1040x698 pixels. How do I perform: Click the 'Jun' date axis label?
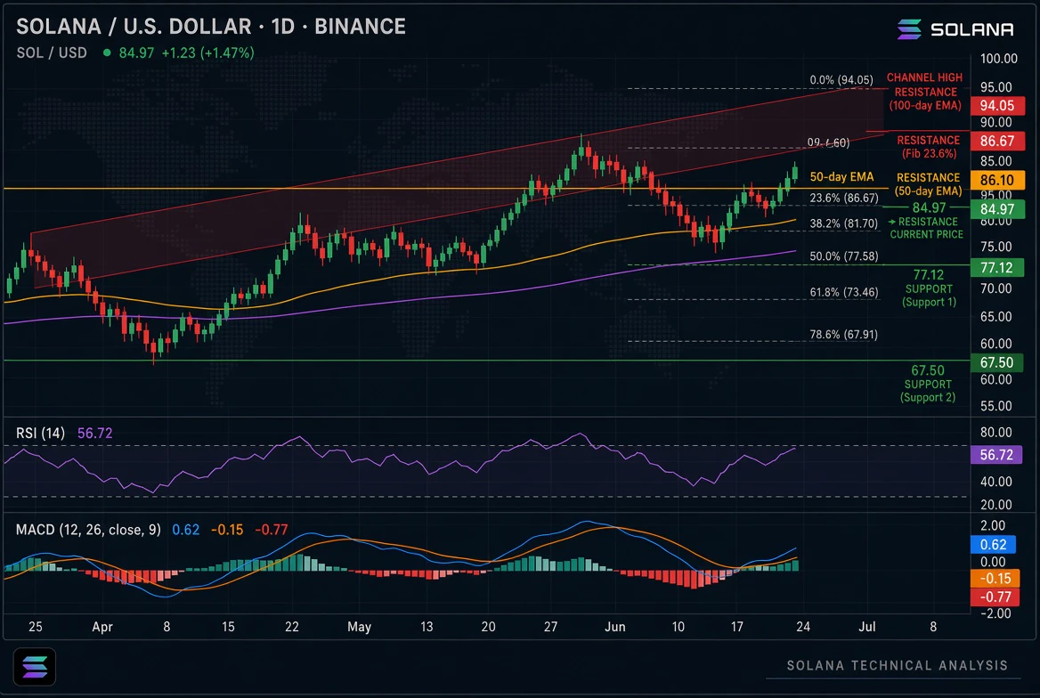[x=615, y=627]
